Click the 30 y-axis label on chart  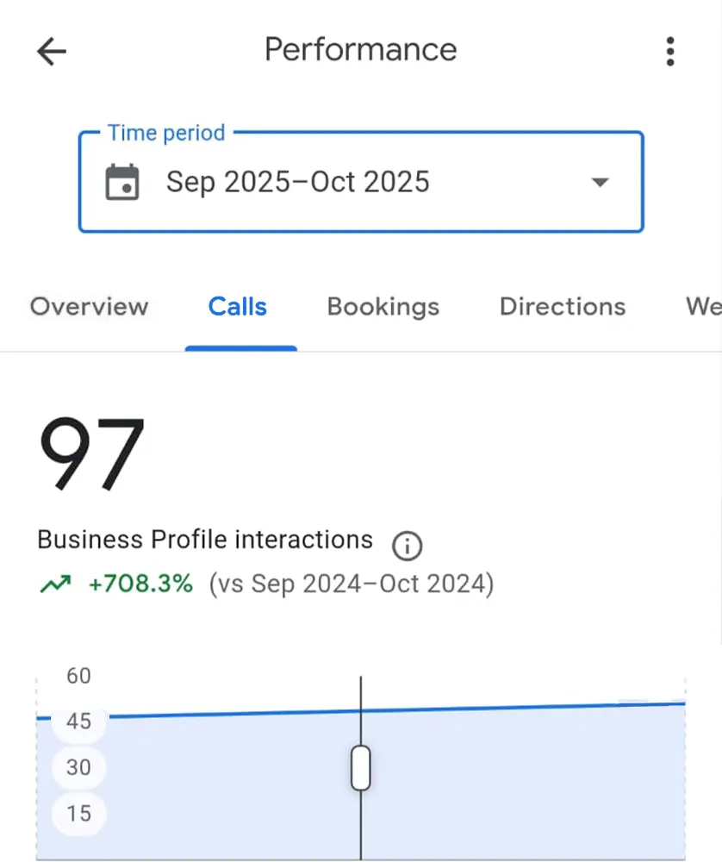[78, 767]
